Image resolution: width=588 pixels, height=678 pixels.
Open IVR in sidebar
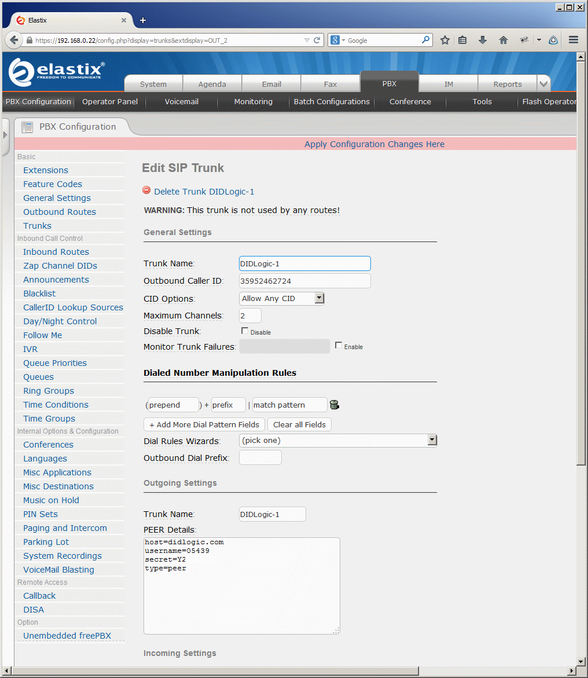click(30, 349)
